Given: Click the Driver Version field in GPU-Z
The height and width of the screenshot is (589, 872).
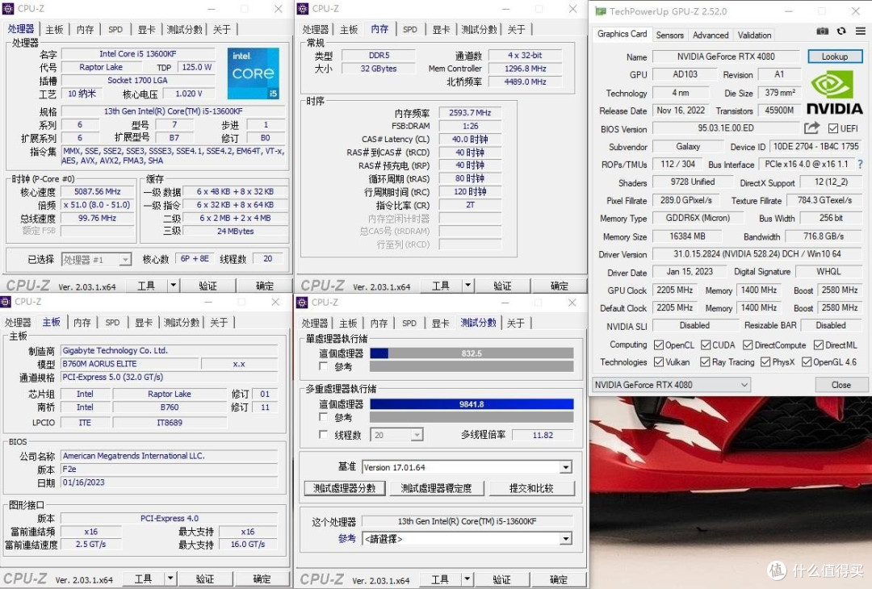Looking at the screenshot, I should (757, 254).
